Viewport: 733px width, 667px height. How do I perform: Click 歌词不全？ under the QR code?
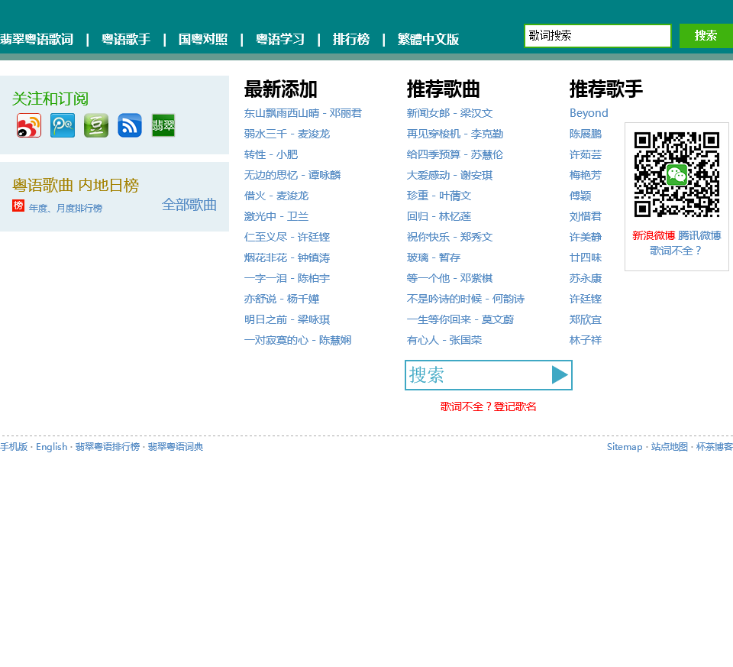click(x=676, y=251)
